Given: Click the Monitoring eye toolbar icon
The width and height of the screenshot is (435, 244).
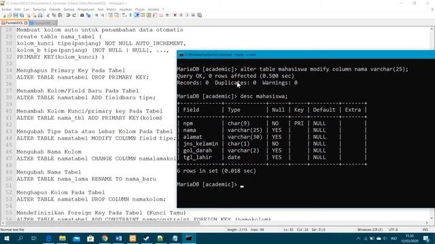Looking at the screenshot, I should click(167, 15).
